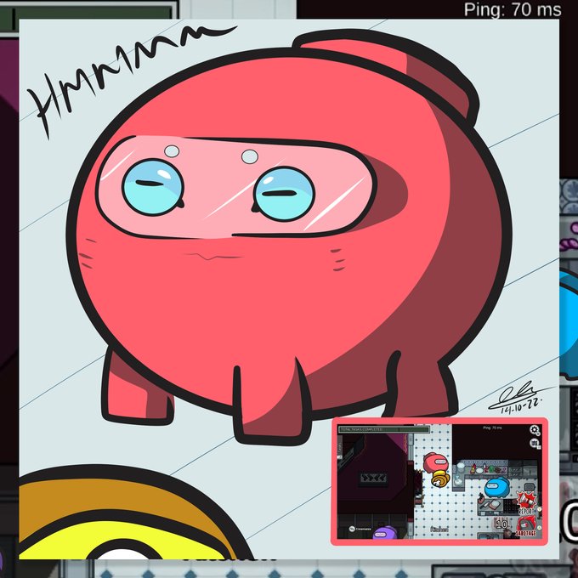Click the large "Ping: 70 ms" text

(x=513, y=9)
